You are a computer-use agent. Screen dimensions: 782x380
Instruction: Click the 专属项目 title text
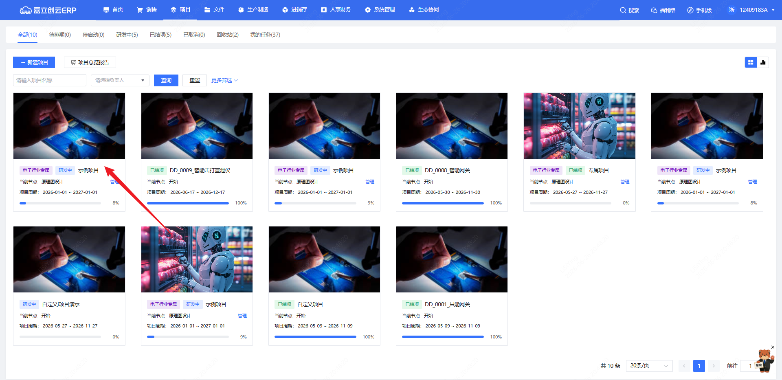598,170
